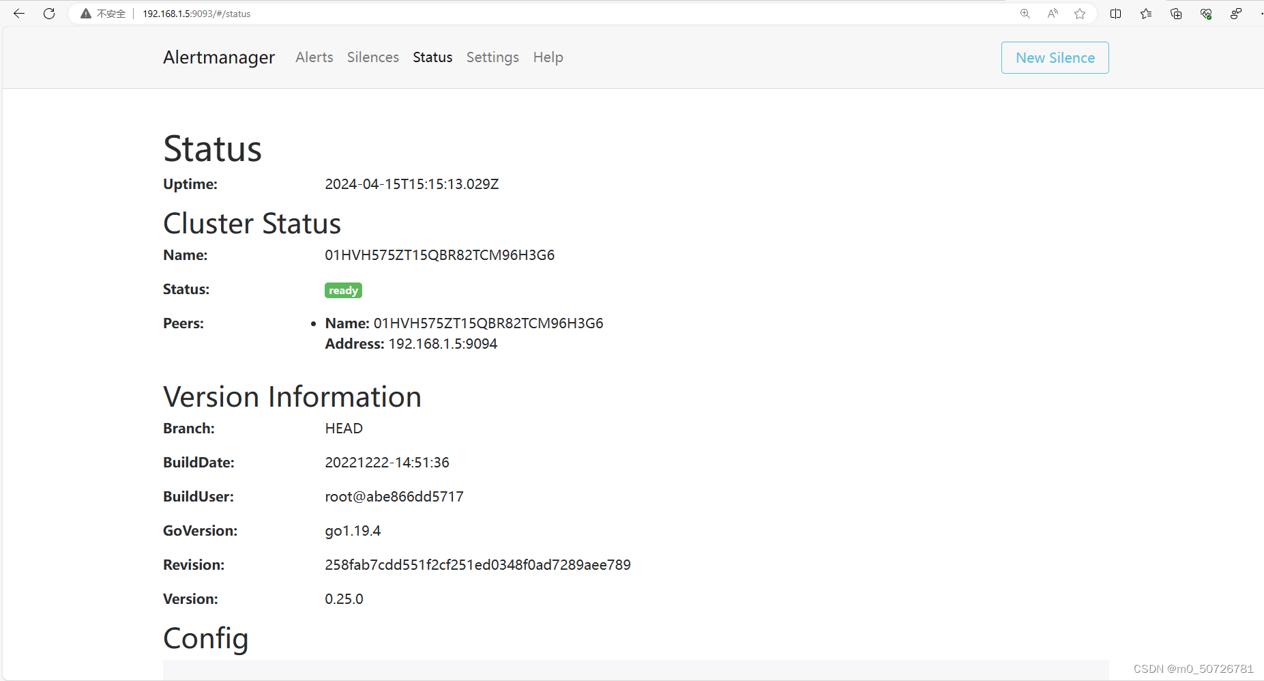Open the Settings tab
1264x681 pixels.
493,57
